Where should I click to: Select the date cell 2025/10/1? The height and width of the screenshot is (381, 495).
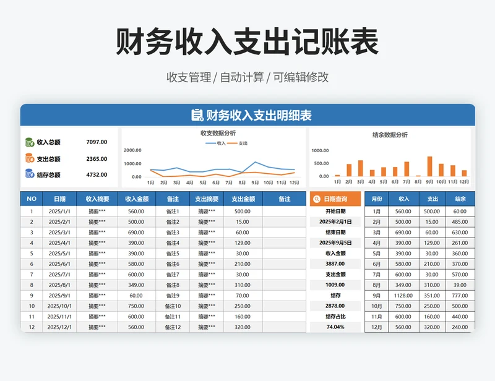point(59,306)
